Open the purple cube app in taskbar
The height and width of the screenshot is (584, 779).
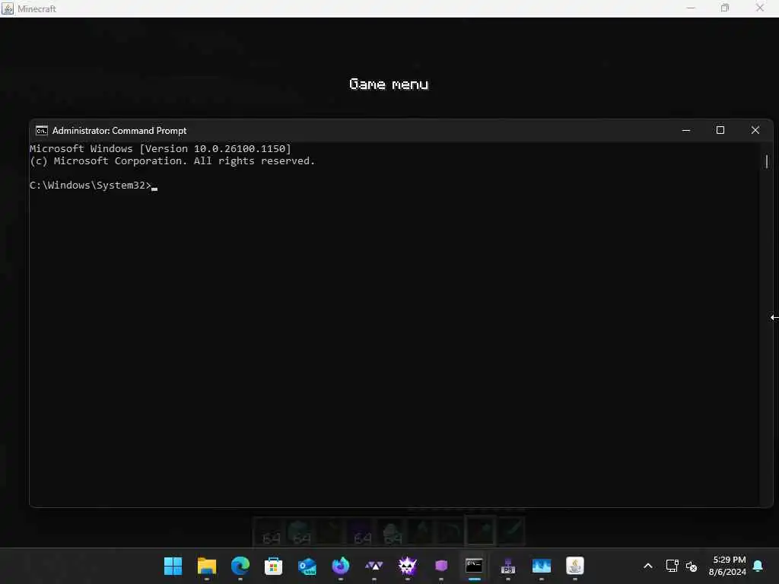pyautogui.click(x=441, y=566)
